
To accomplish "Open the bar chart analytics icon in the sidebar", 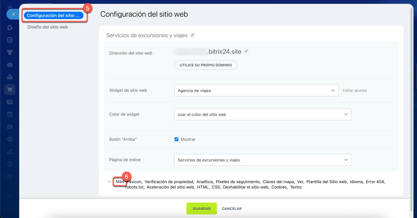I will pos(10,77).
